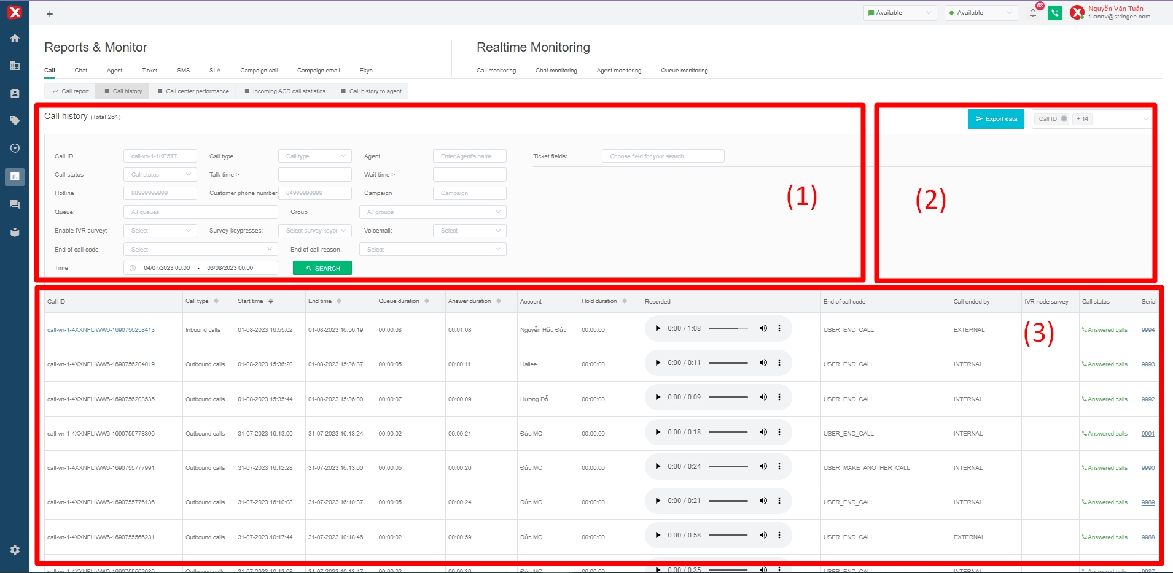Open the Call type filter dropdown

[x=314, y=156]
